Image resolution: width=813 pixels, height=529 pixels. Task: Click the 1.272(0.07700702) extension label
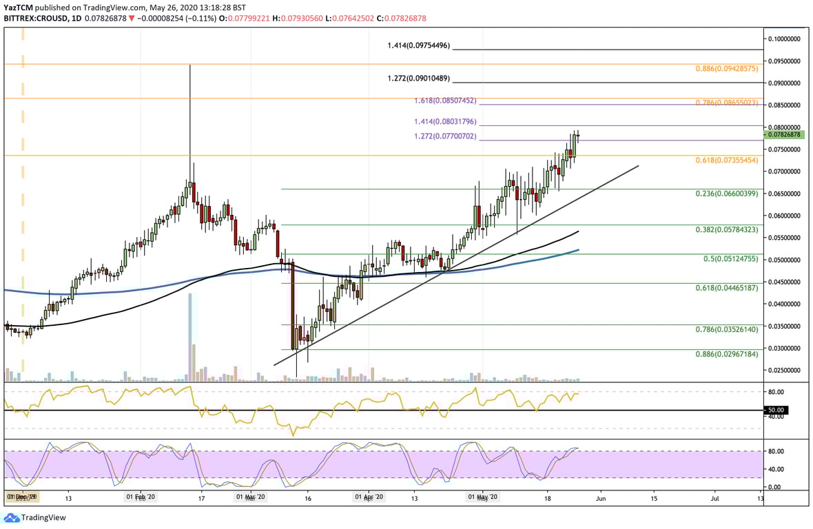pyautogui.click(x=444, y=138)
